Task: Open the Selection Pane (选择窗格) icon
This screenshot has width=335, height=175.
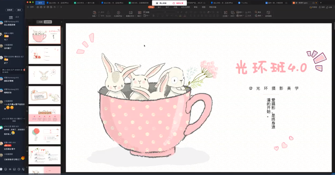Action: (x=268, y=12)
